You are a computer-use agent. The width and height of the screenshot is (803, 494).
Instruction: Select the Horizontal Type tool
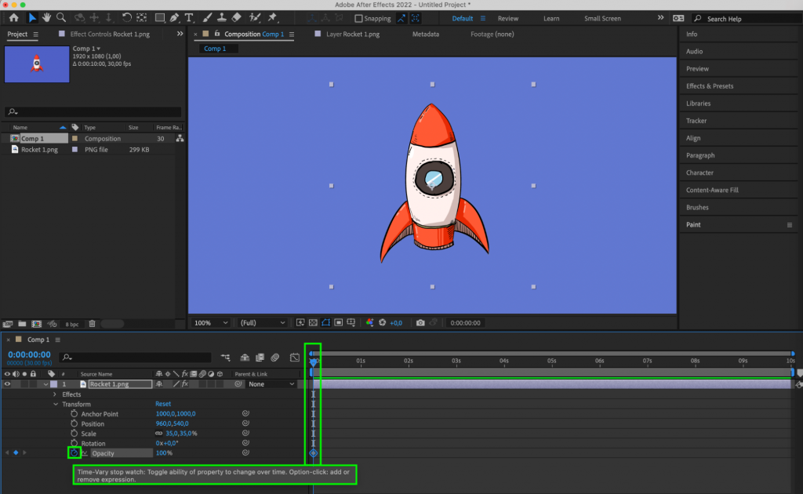[188, 18]
